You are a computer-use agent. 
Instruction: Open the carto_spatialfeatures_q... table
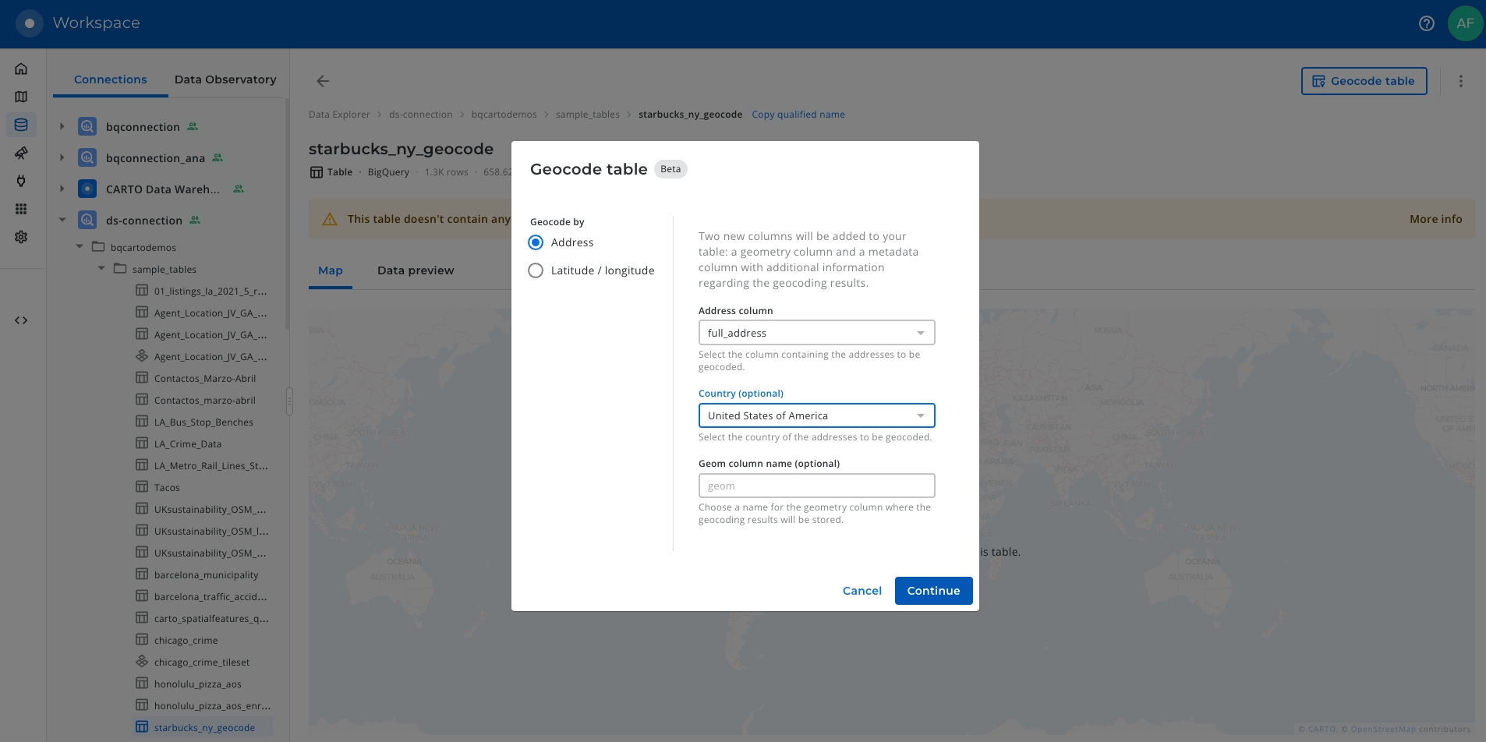coord(211,618)
